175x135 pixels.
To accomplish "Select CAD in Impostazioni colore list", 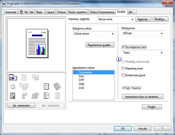I will (x=93, y=88).
